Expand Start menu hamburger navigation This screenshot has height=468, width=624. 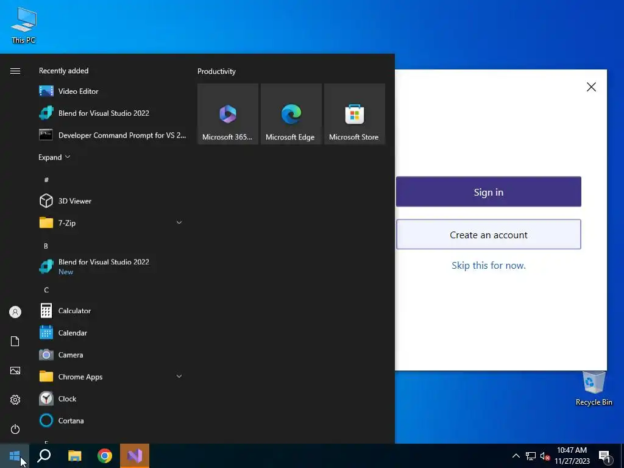tap(15, 71)
